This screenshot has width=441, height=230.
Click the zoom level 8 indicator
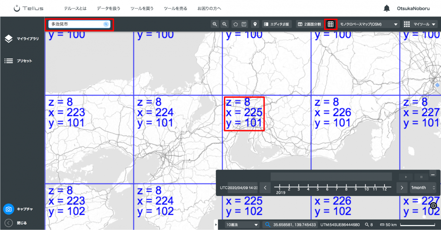click(x=369, y=225)
